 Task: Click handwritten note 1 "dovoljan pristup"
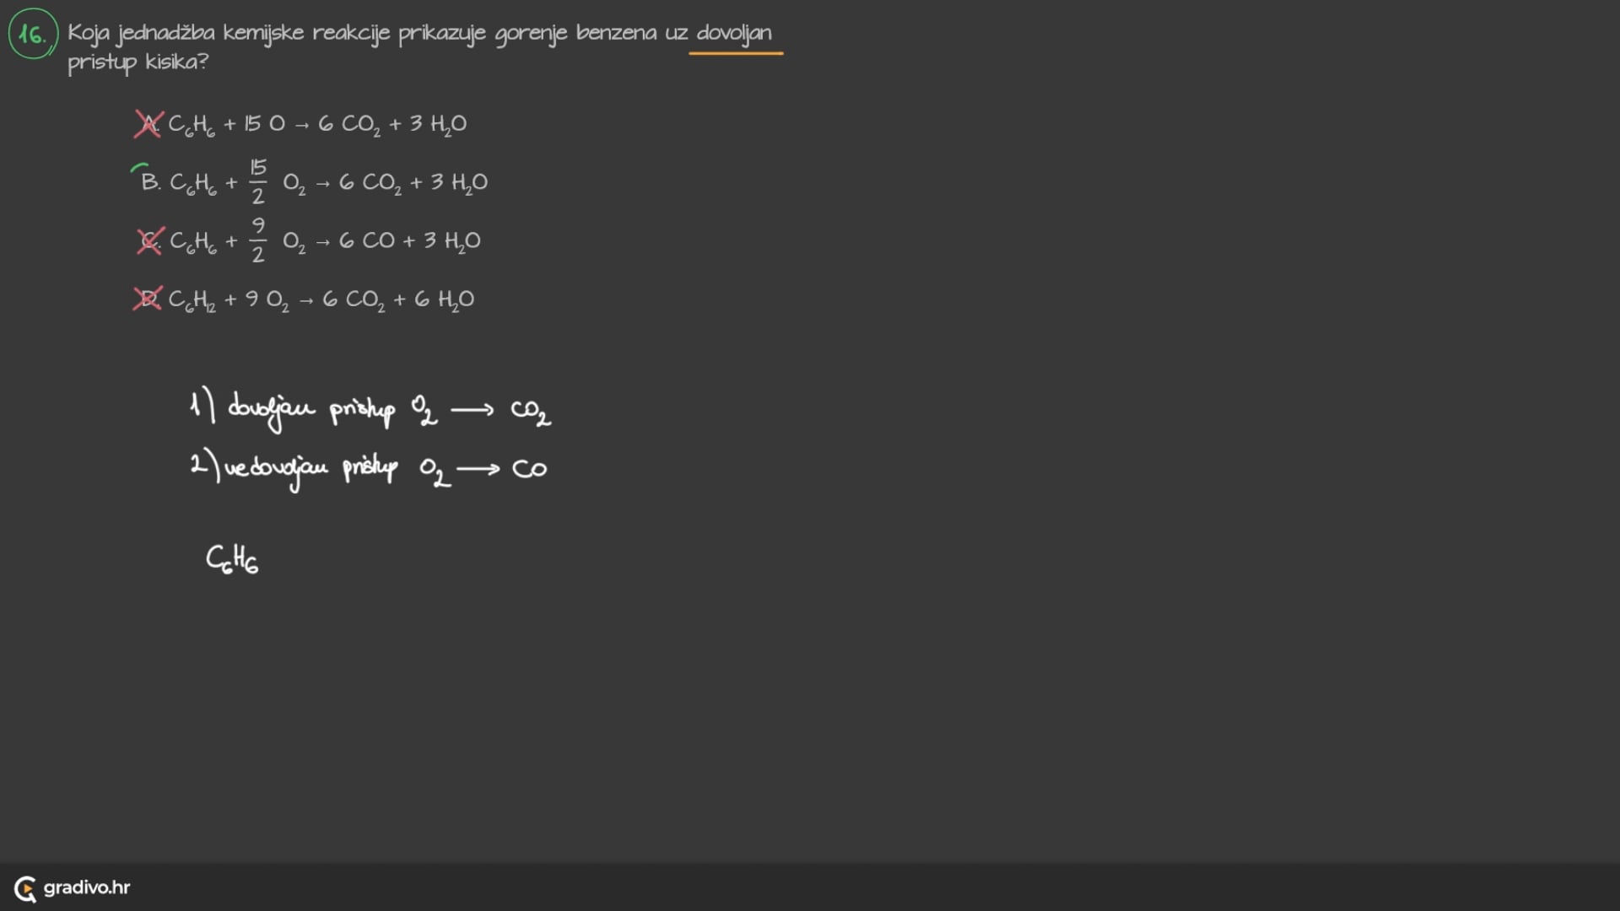(x=310, y=410)
